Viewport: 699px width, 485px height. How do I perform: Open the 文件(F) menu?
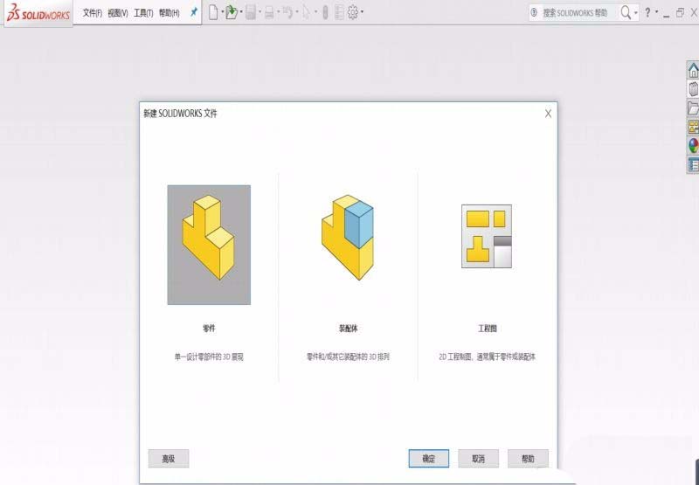[x=93, y=13]
